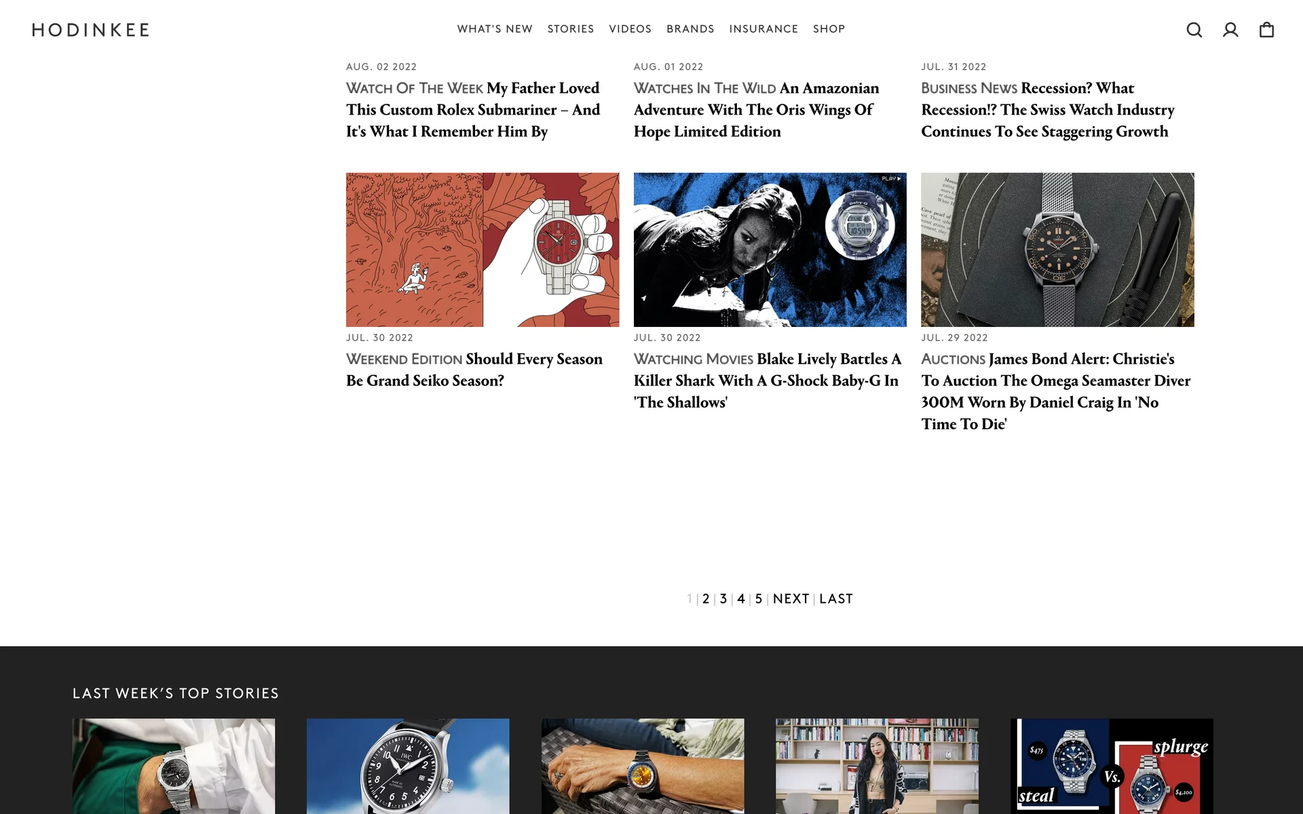Open the Insurance menu item
The image size is (1303, 814).
tap(763, 29)
